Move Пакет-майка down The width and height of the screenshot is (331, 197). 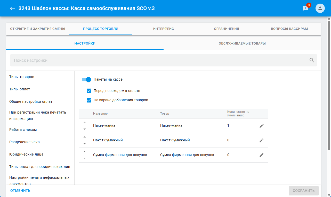point(85,129)
